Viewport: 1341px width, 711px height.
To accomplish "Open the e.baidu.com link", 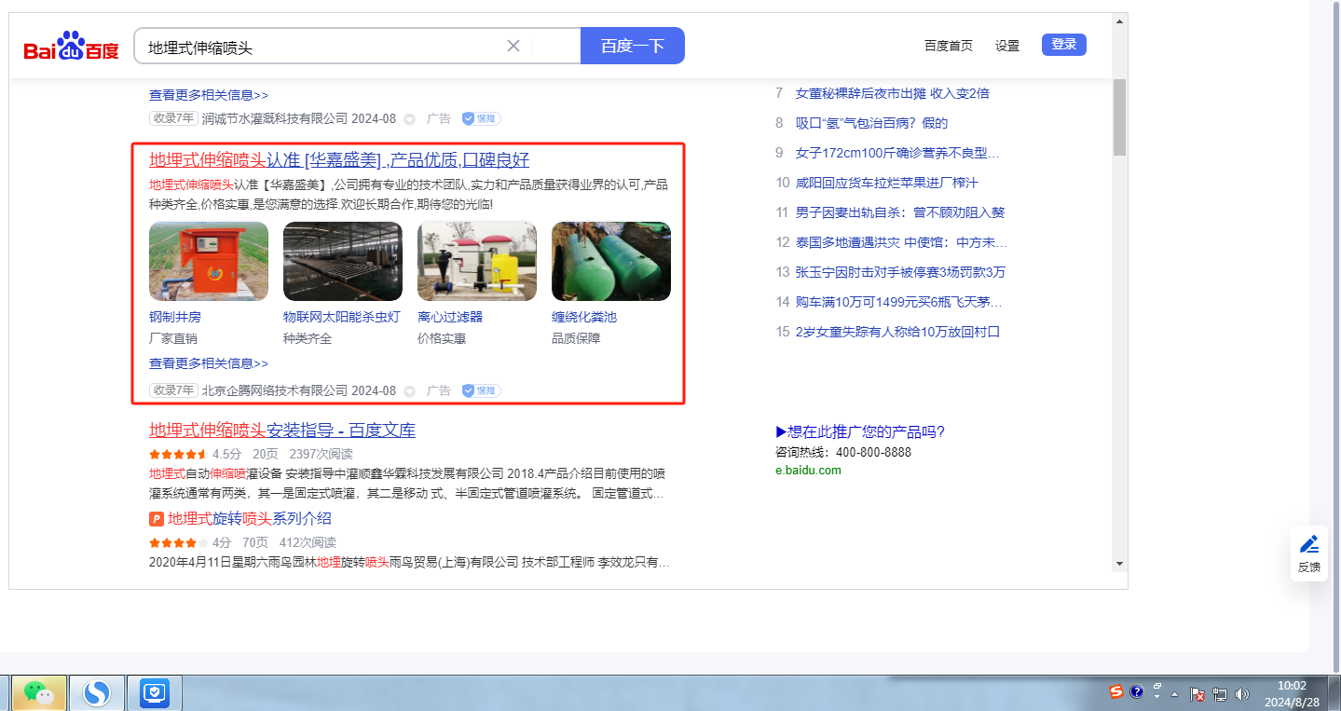I will coord(808,471).
